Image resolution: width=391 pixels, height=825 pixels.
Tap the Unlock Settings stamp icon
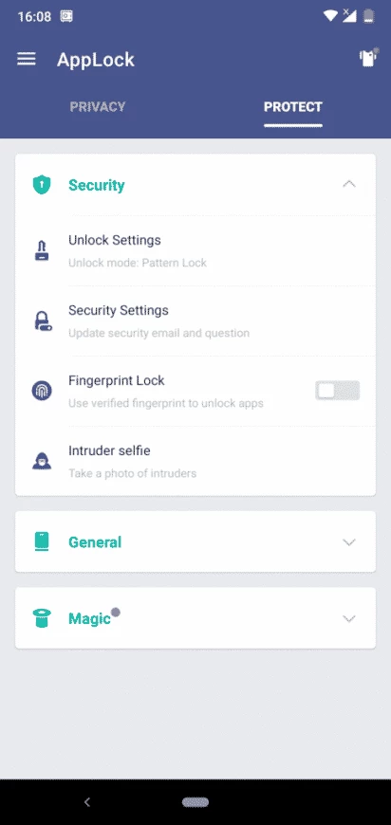42,251
